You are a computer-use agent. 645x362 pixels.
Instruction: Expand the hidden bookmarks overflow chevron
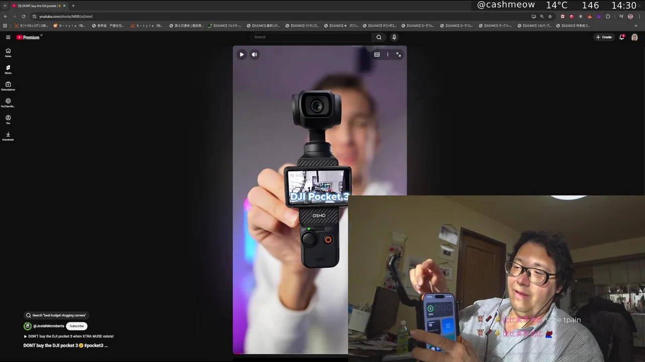(x=635, y=26)
